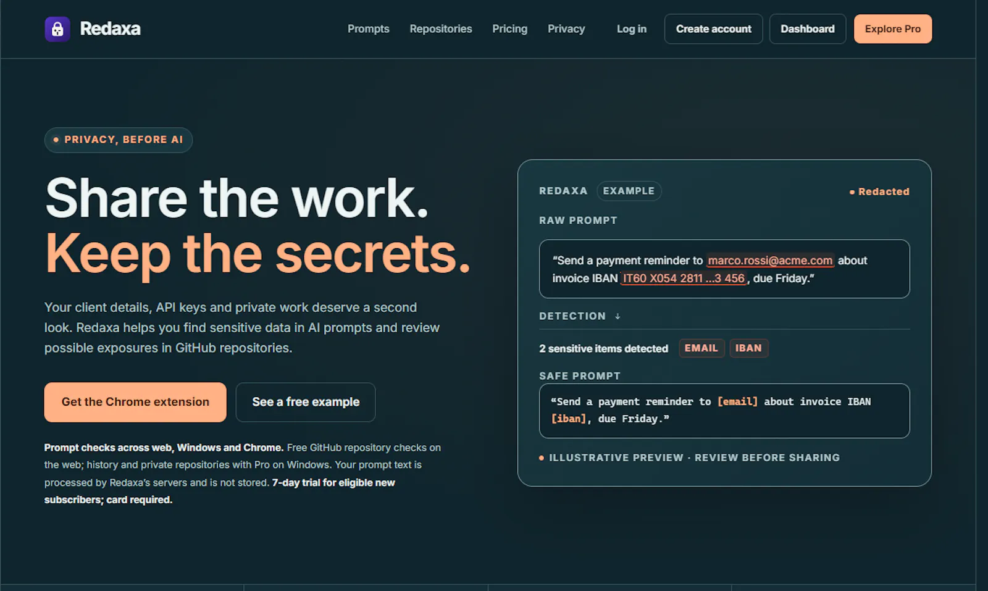Open the Pricing page link
This screenshot has width=988, height=591.
(x=509, y=29)
